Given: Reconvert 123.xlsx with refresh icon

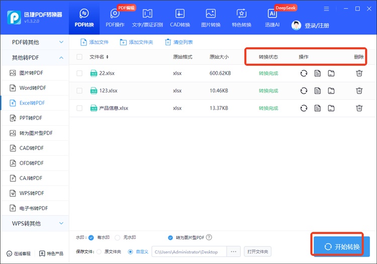Looking at the screenshot, I should (304, 91).
